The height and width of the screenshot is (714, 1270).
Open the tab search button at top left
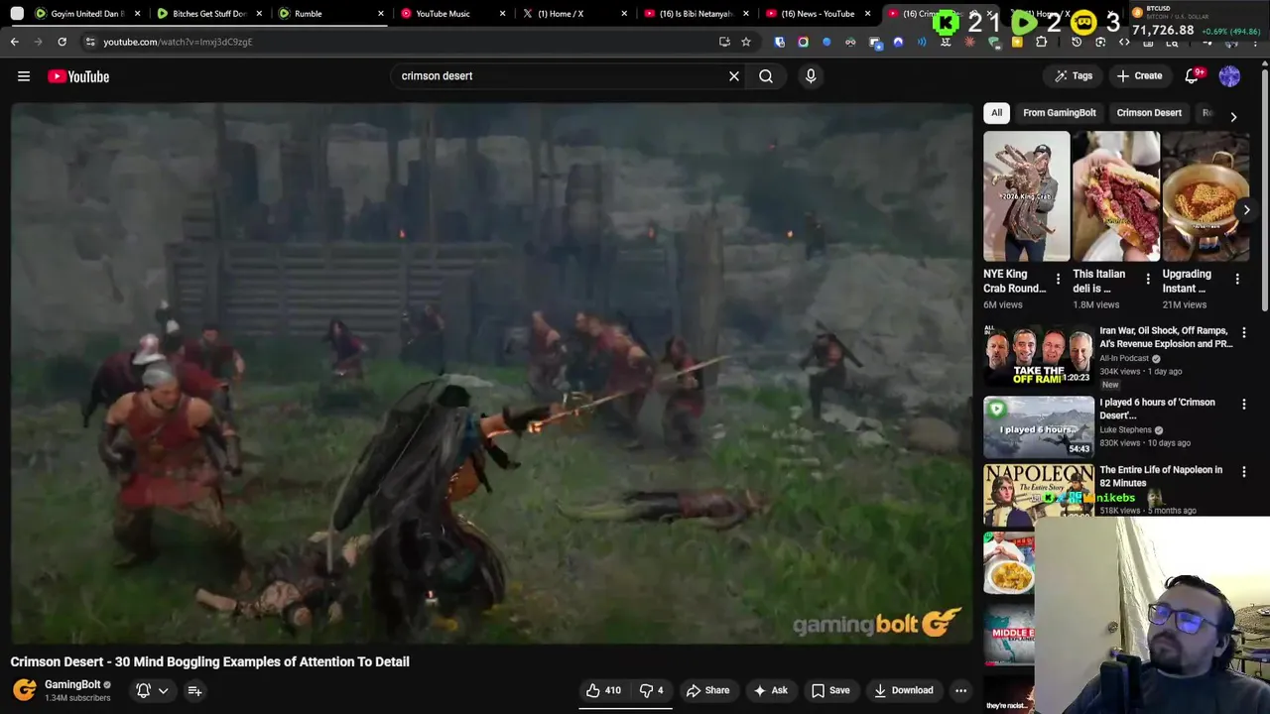[17, 14]
